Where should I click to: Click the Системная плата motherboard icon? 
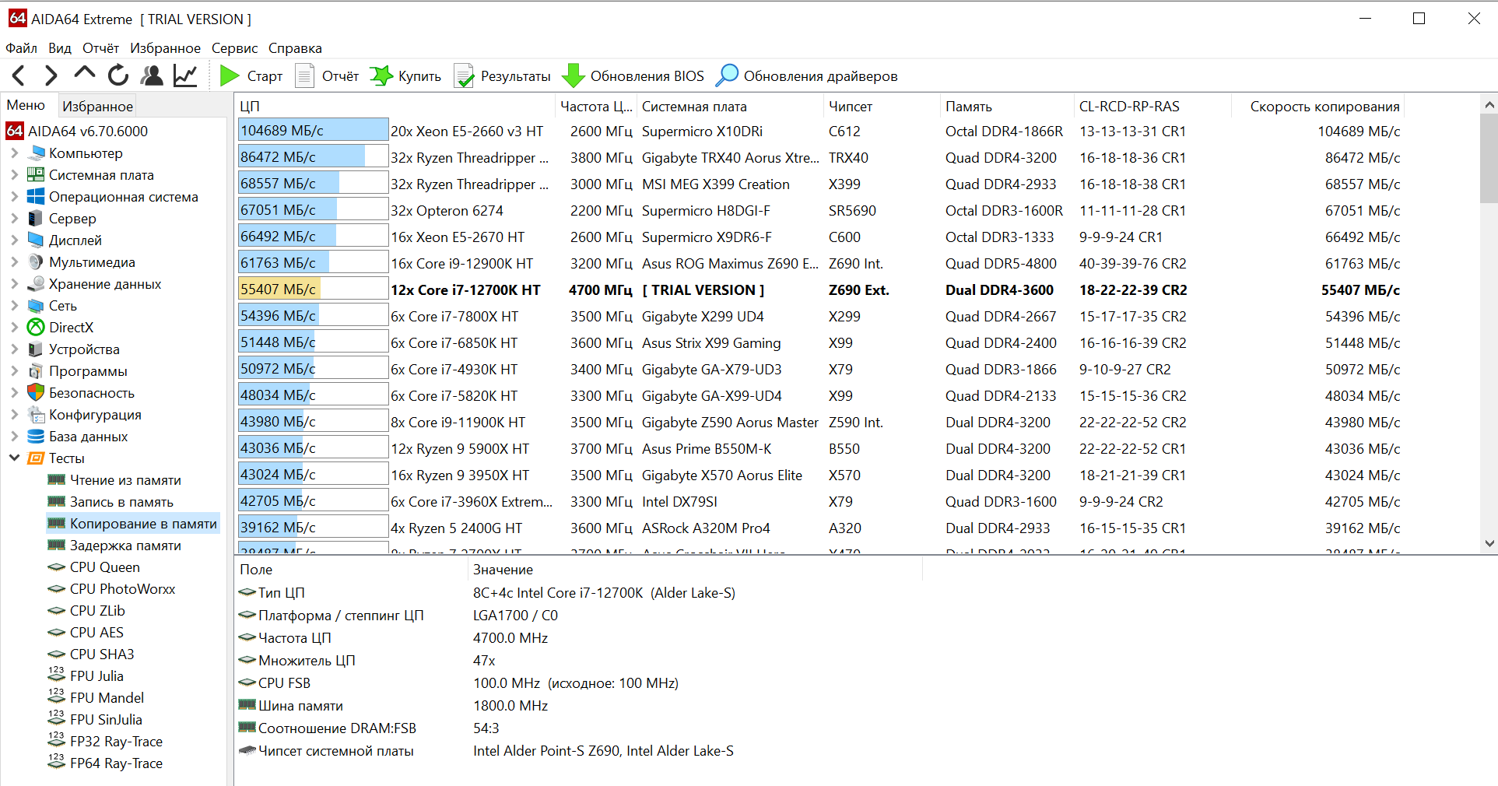[36, 175]
